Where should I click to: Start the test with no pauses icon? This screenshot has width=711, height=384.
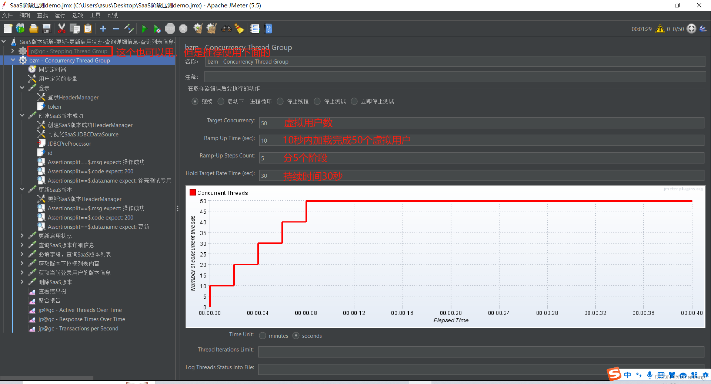point(157,29)
